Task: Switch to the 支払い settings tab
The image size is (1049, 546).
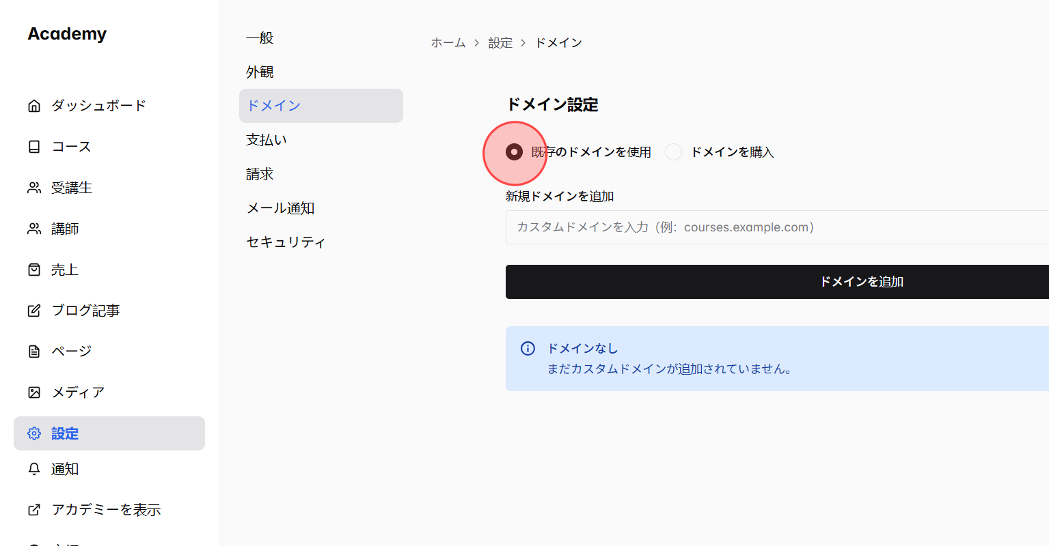Action: [x=266, y=139]
